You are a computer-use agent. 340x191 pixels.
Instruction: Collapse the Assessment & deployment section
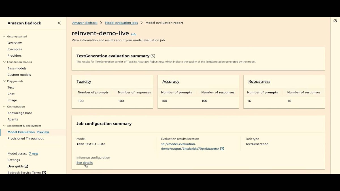[4, 126]
